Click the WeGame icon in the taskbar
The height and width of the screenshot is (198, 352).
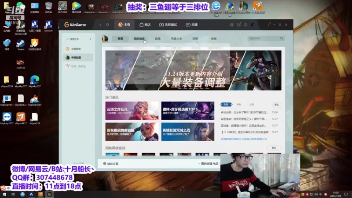(x=49, y=194)
